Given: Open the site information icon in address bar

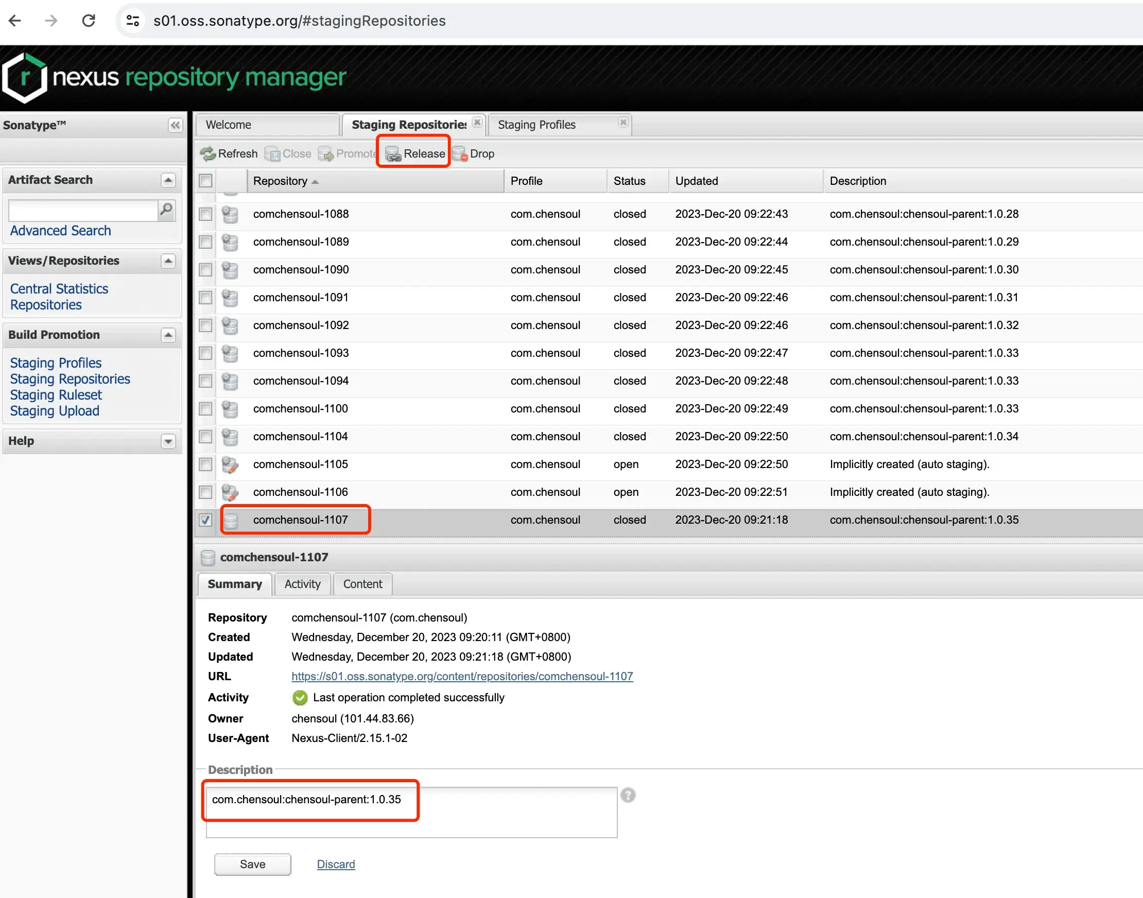Looking at the screenshot, I should [x=132, y=21].
